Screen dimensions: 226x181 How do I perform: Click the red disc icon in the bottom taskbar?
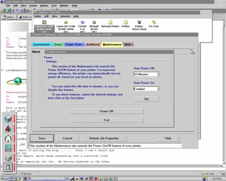click(x=96, y=179)
